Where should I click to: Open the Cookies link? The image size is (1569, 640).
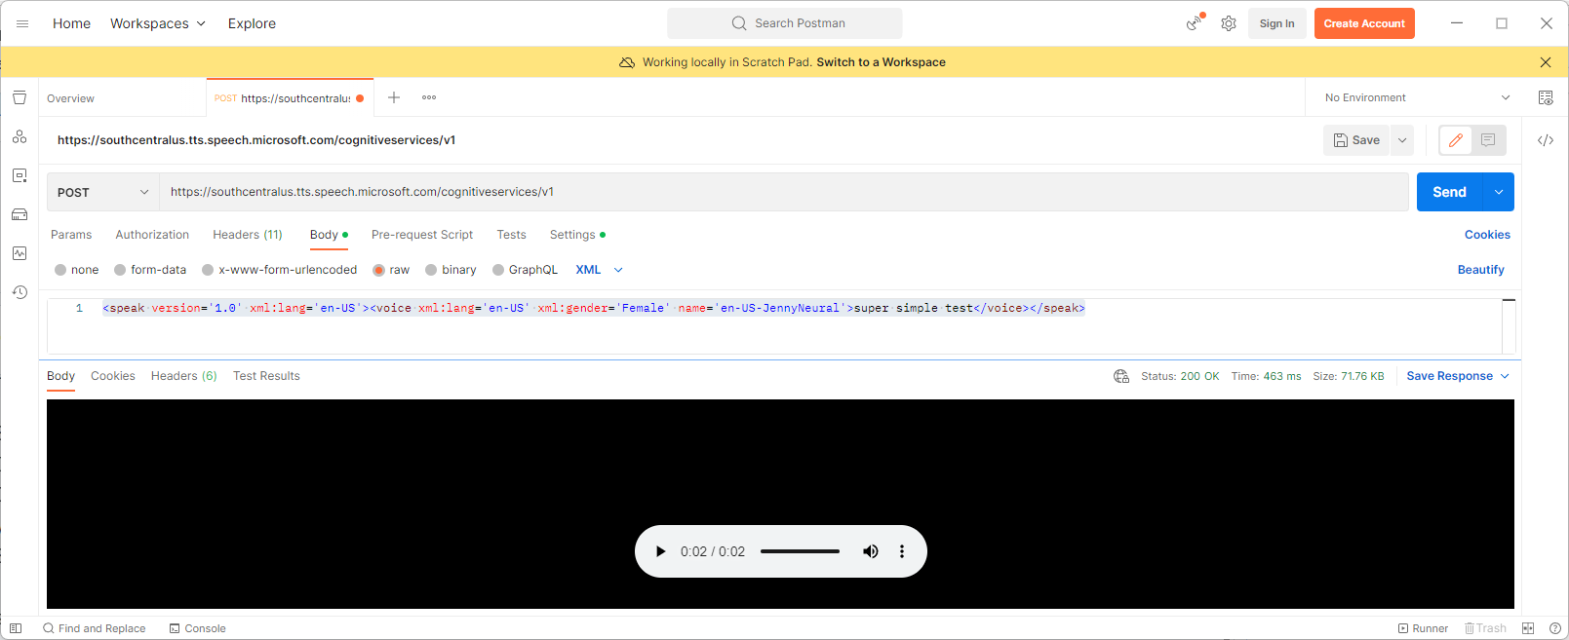click(x=1487, y=235)
